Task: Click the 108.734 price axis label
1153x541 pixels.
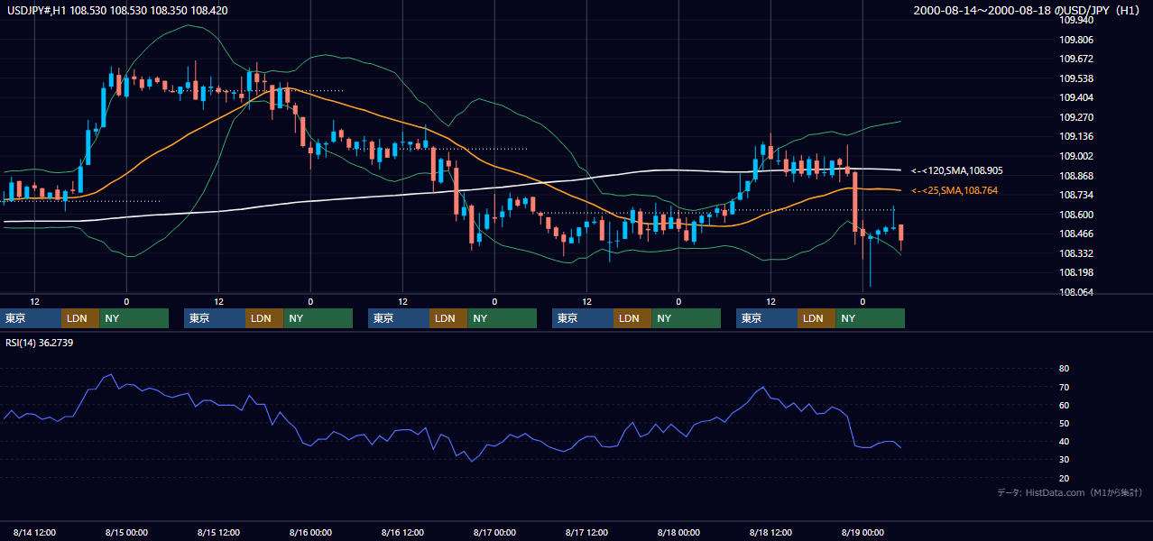Action: [x=1077, y=195]
